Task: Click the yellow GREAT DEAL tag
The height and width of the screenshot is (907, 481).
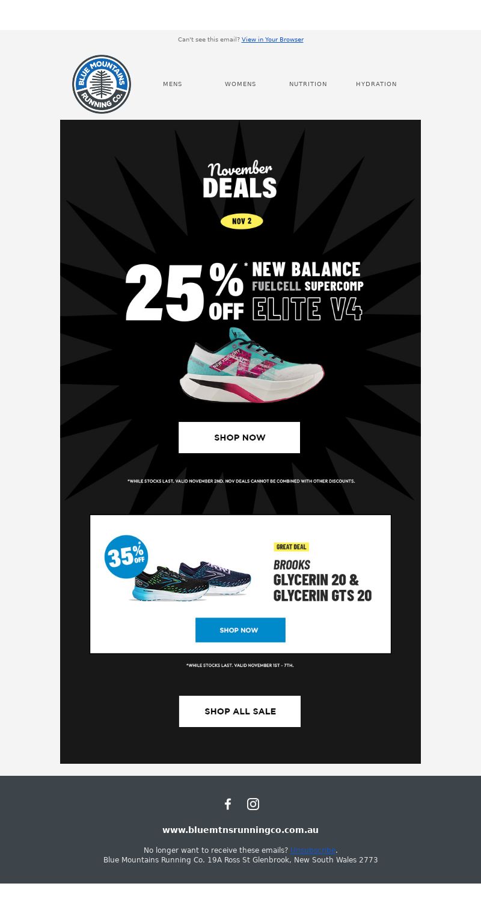Action: [291, 547]
